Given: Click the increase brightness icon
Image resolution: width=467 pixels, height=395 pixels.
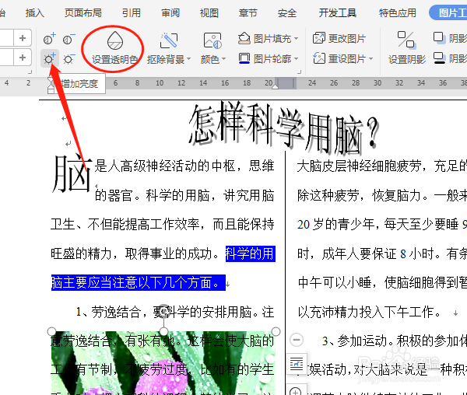Looking at the screenshot, I should [50, 58].
